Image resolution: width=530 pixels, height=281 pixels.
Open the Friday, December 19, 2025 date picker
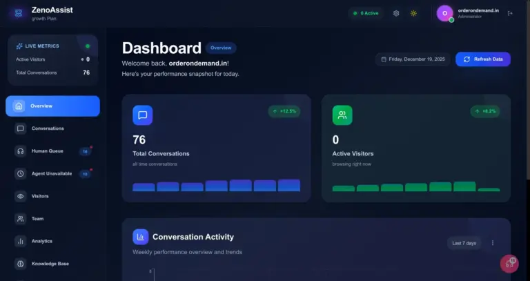point(413,59)
